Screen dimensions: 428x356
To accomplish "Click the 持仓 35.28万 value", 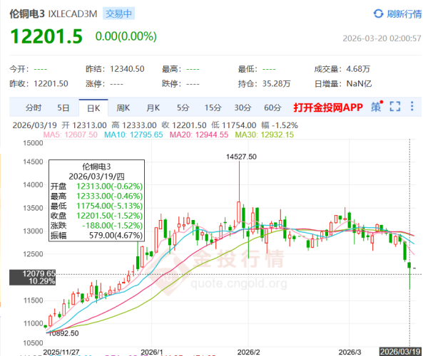I will coord(276,83).
